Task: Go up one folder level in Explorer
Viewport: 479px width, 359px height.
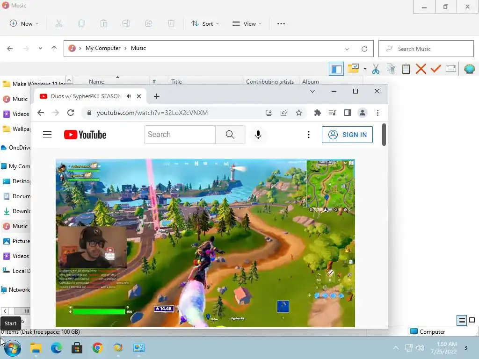Action: (54, 49)
